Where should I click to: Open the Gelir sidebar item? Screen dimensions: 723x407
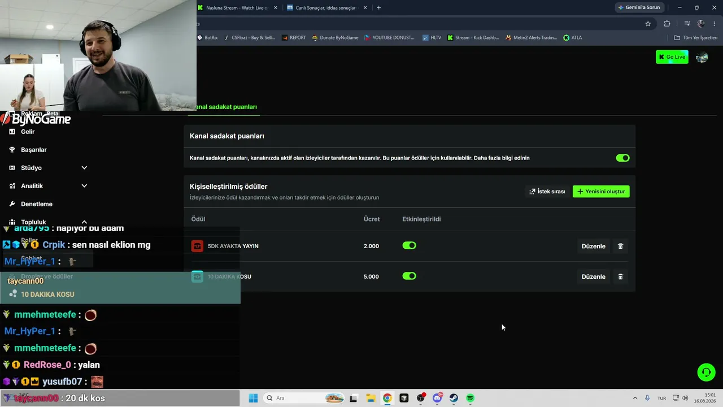coord(28,132)
